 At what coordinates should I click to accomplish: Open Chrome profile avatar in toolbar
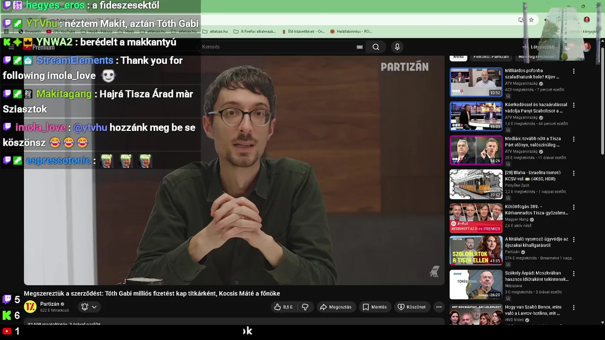click(x=587, y=20)
